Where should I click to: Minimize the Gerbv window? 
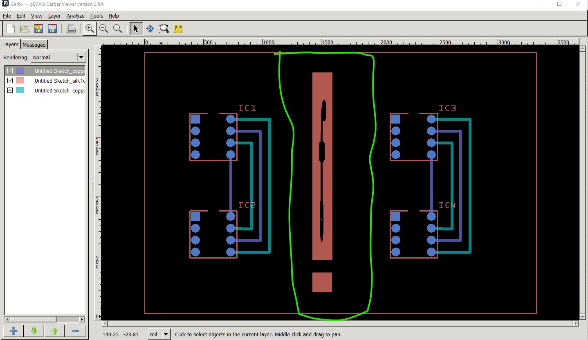pos(541,4)
